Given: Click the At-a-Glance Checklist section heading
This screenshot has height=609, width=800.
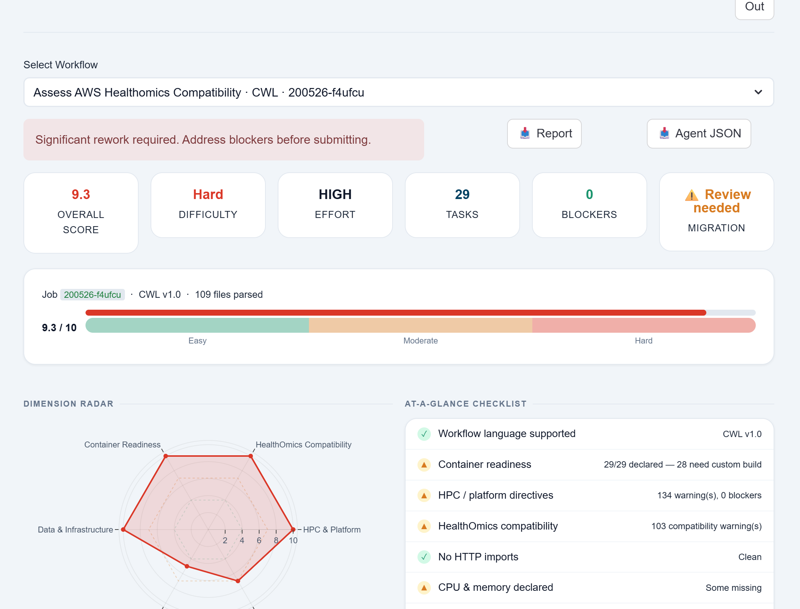Looking at the screenshot, I should pos(465,404).
